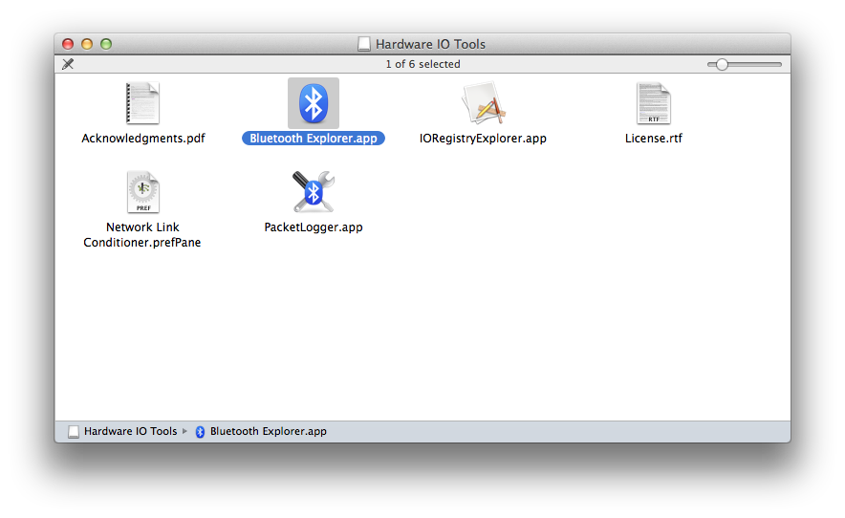Image resolution: width=845 pixels, height=518 pixels.
Task: Click the highlighted Bluetooth Explorer.app name label
Action: click(x=314, y=139)
